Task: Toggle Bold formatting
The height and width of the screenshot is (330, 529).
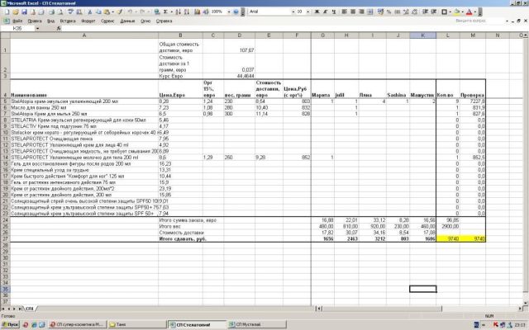Action: click(317, 12)
